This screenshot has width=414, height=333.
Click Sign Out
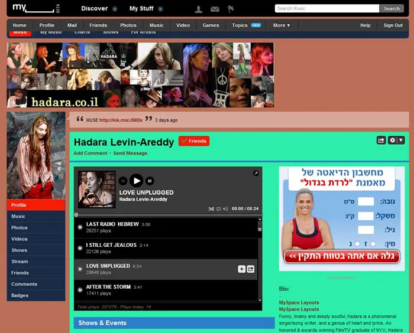393,25
